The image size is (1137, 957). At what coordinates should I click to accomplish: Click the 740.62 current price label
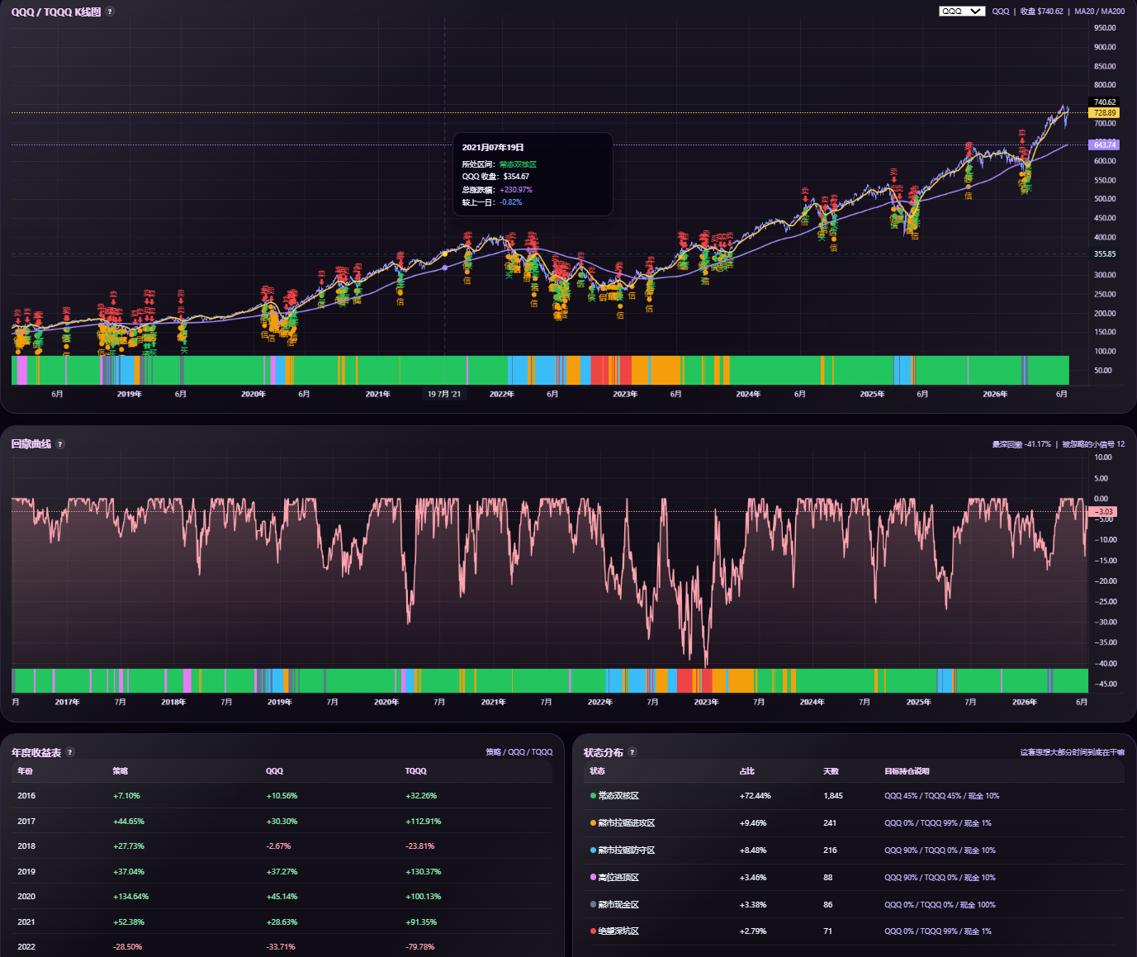(x=1105, y=102)
